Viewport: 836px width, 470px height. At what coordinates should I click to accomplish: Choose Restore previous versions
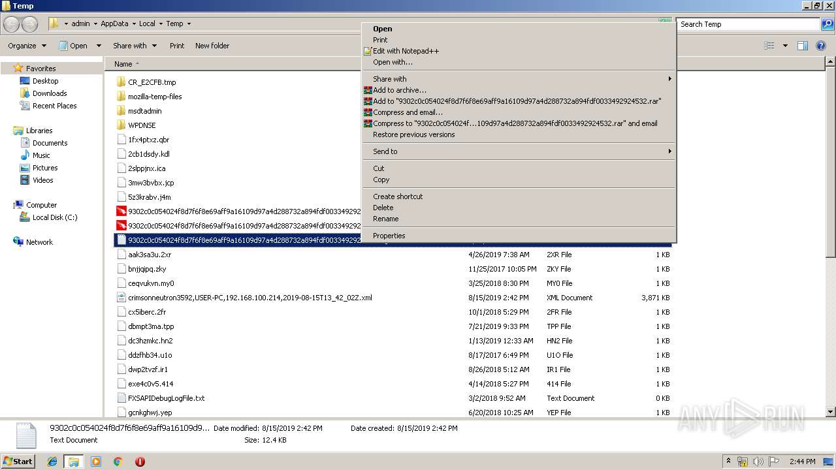pyautogui.click(x=519, y=134)
